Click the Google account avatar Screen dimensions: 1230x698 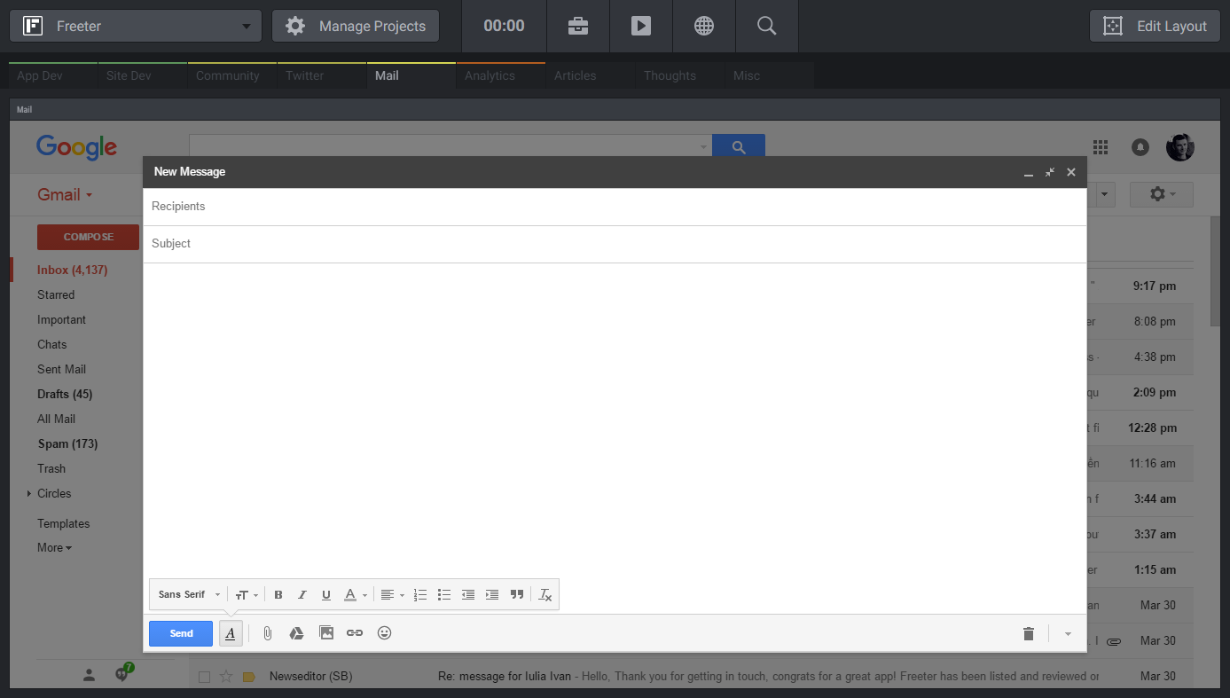click(x=1180, y=147)
